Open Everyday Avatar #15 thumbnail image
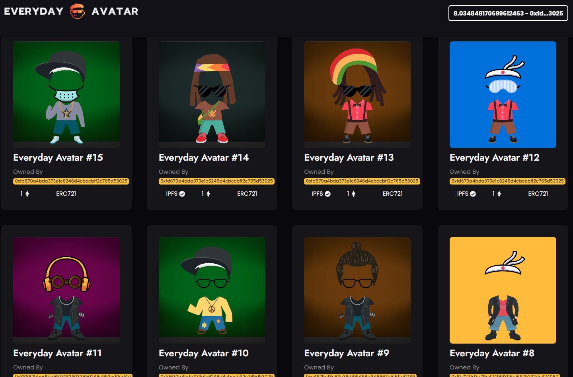The image size is (573, 377). click(x=66, y=95)
